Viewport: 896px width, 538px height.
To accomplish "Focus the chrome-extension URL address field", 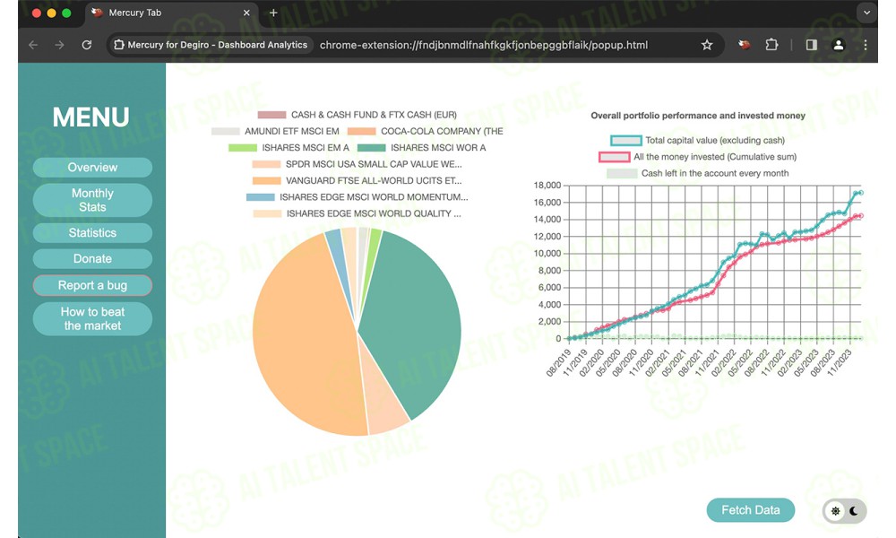I will 484,45.
